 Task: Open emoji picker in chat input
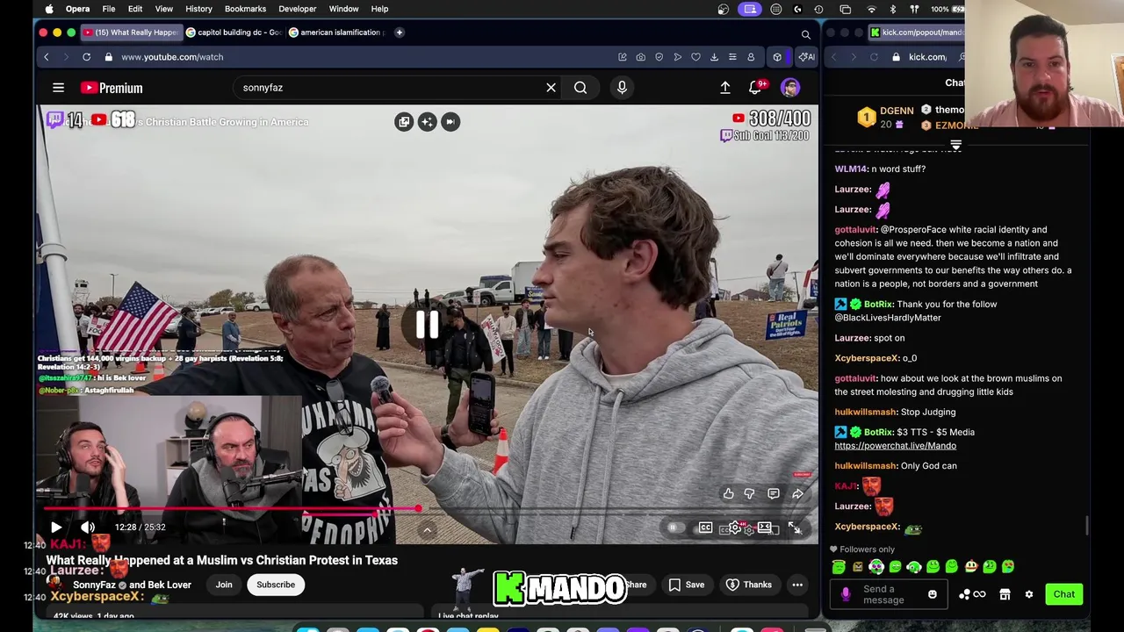click(932, 595)
